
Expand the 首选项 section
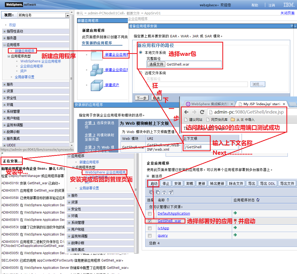click(148, 176)
